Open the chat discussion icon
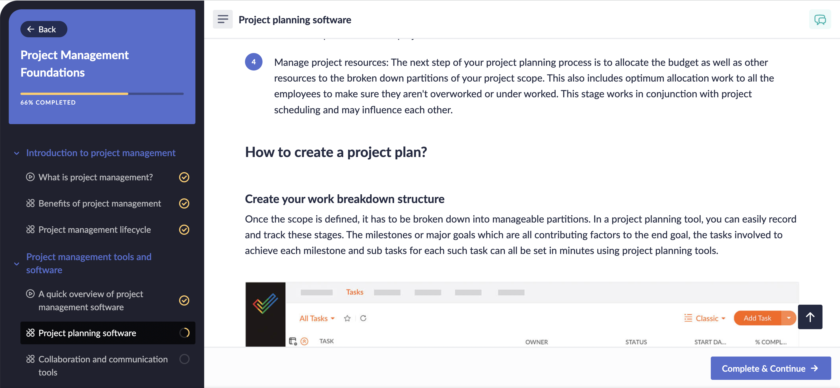 point(820,20)
